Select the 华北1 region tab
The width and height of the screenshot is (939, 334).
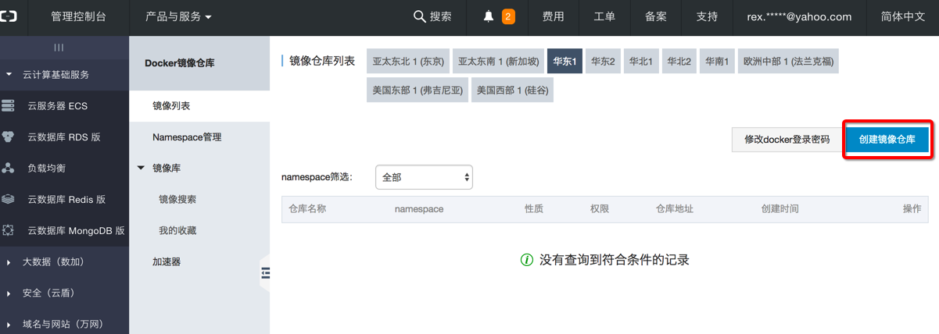click(x=641, y=60)
